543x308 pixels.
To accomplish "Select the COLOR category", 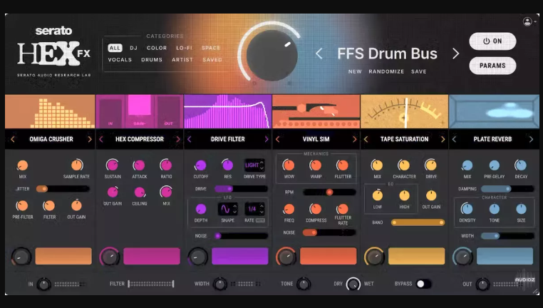I will point(157,48).
